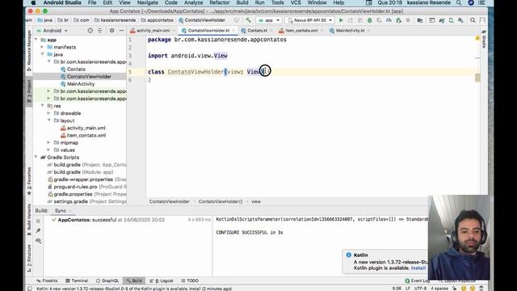This screenshot has width=517, height=291.
Task: Open Search Everywhere magnifier in the toolbar
Action: 473,20
